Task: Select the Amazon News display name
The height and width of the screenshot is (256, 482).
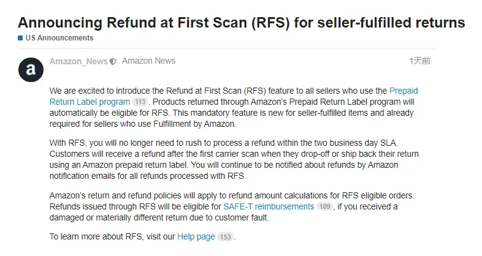Action: pyautogui.click(x=149, y=61)
